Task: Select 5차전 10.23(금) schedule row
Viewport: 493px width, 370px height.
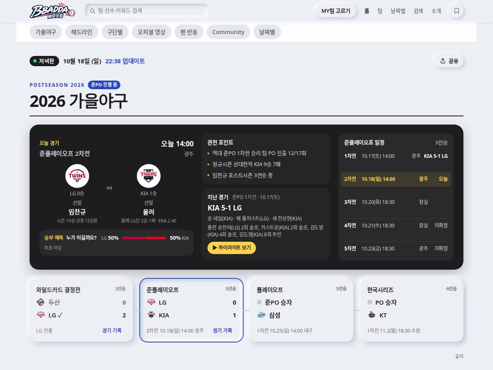Action: (x=396, y=248)
